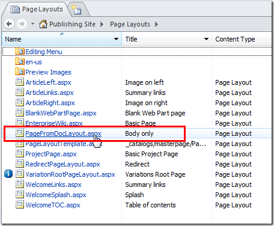Image resolution: width=274 pixels, height=226 pixels.
Task: Open ProjectPage.aspx
Action: pos(51,154)
